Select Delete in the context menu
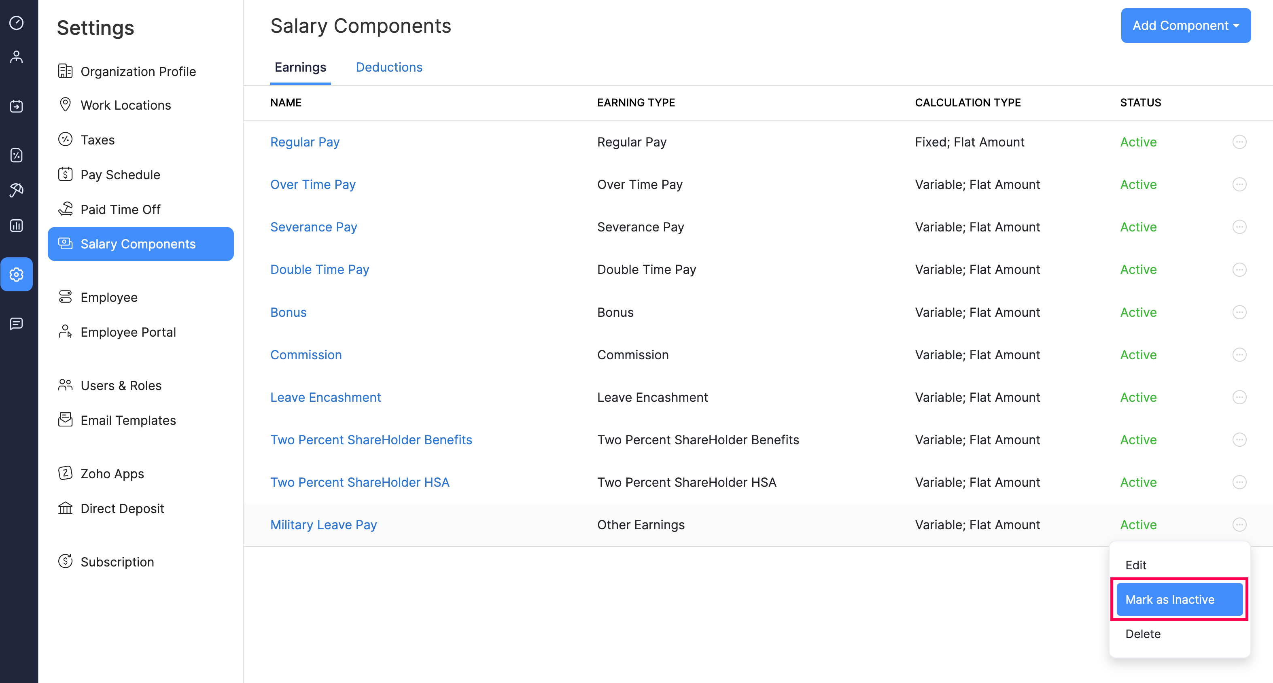 (x=1143, y=634)
